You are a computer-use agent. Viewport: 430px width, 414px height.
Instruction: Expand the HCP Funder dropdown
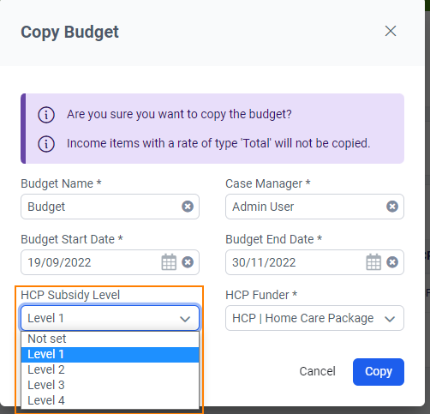pyautogui.click(x=314, y=318)
